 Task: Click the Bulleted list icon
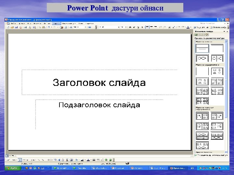click(164, 27)
